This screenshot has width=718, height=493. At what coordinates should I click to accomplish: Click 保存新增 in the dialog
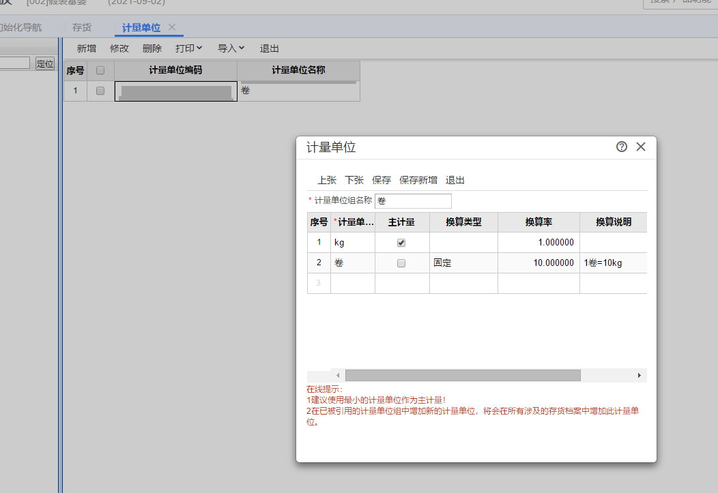418,180
